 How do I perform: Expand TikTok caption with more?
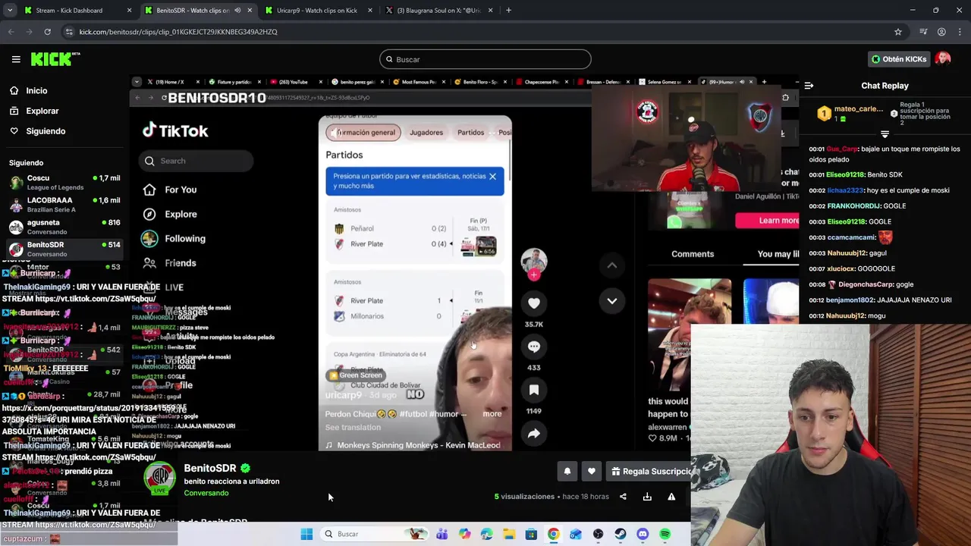(492, 414)
